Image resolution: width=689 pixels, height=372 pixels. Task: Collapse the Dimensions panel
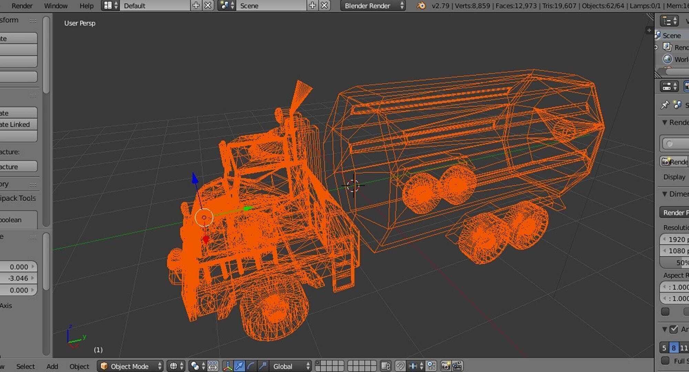pyautogui.click(x=665, y=194)
